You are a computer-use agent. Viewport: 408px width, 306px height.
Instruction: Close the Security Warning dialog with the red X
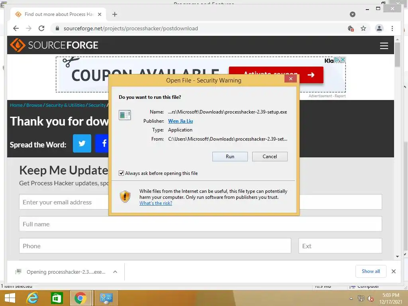click(290, 79)
